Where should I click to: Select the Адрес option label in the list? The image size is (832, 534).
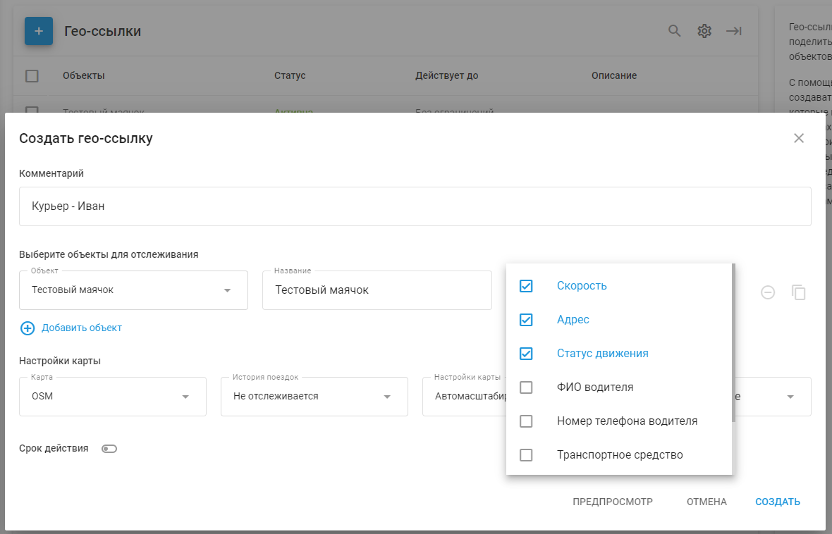573,320
